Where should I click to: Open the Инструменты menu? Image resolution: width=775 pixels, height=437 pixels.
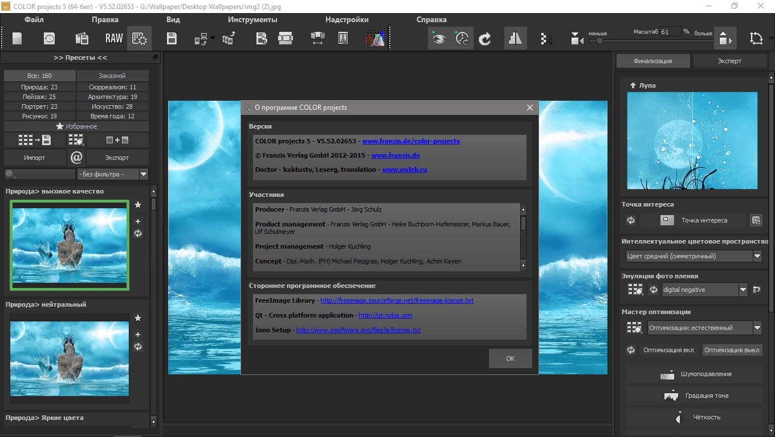click(252, 19)
